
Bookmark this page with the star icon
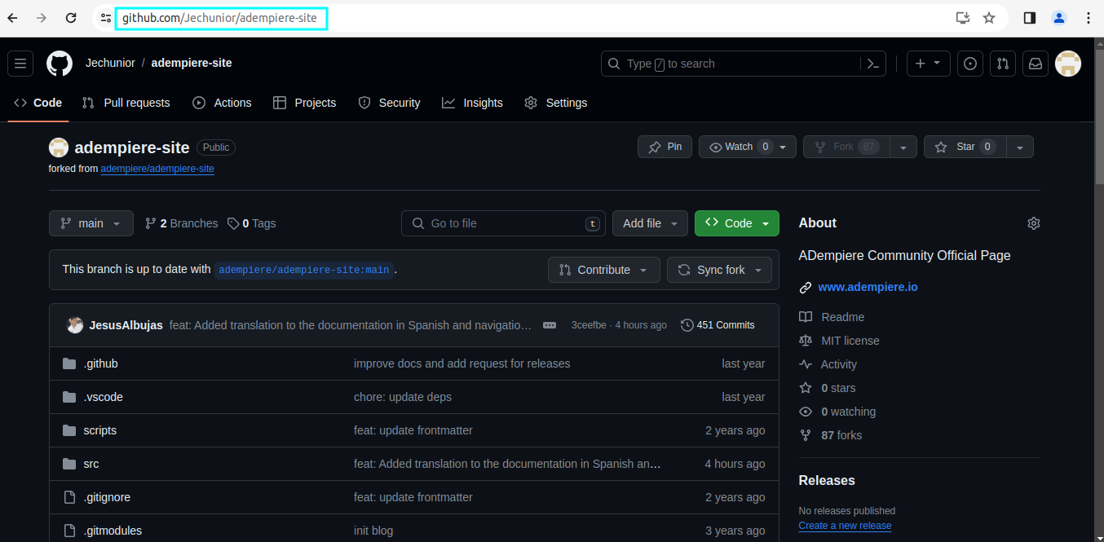pyautogui.click(x=989, y=18)
